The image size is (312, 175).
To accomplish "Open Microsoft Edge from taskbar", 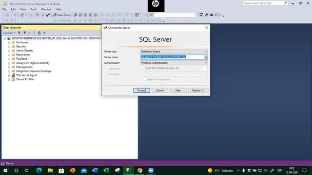I will [39, 171].
